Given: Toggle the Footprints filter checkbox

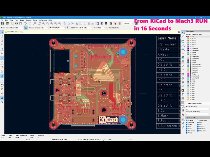Looking at the screenshot, I should coord(187,123).
